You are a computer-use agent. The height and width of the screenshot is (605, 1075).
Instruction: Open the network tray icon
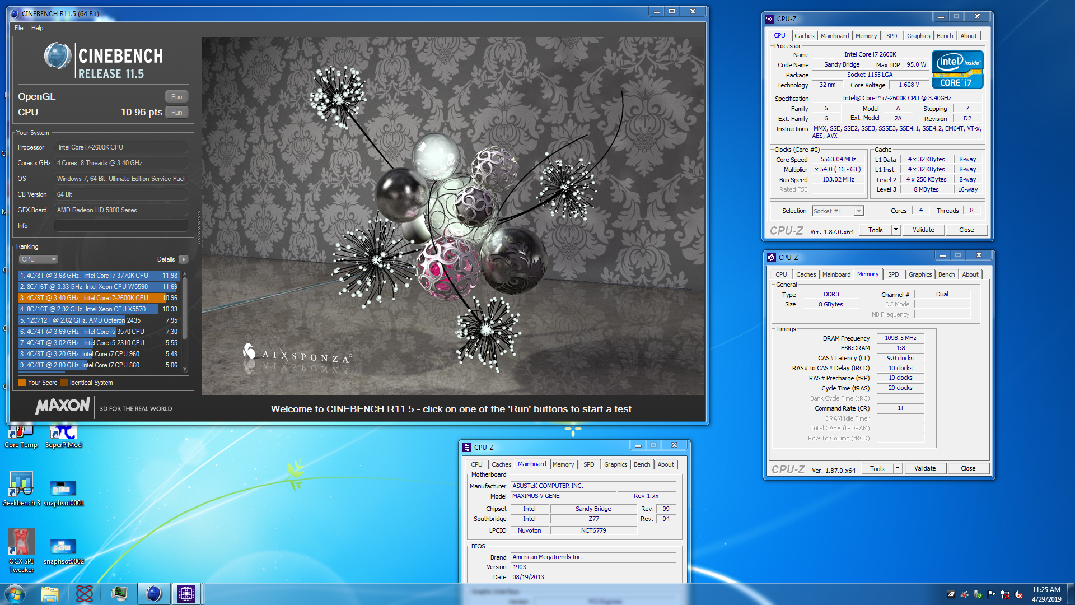click(1005, 594)
